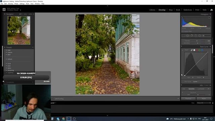This screenshot has width=215, height=121.
Task: Open the toolbar content dropdown arrow
Action: 178,98
